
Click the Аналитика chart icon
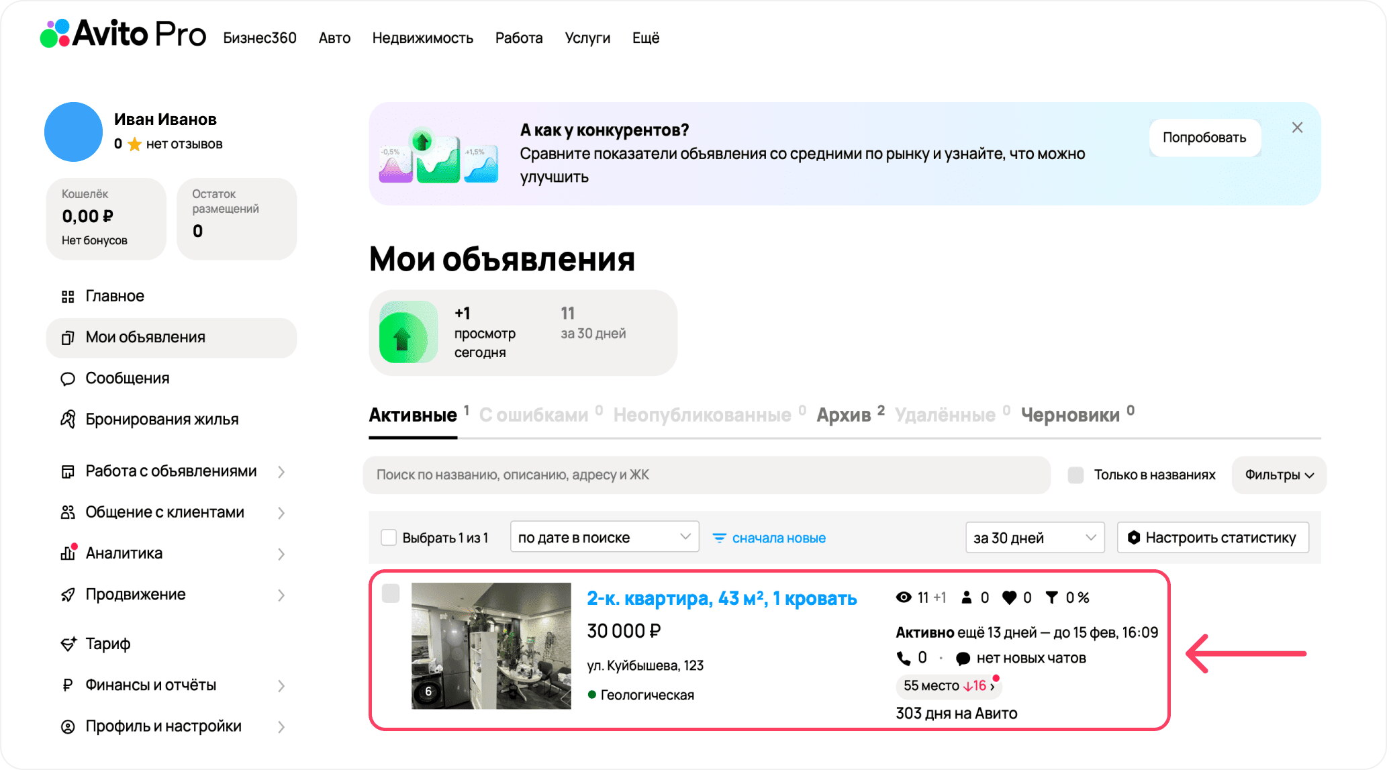(x=68, y=553)
